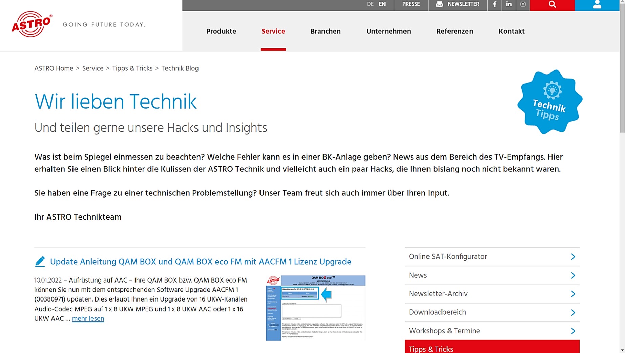
Task: Go to Service breadcrumb
Action: pyautogui.click(x=93, y=68)
